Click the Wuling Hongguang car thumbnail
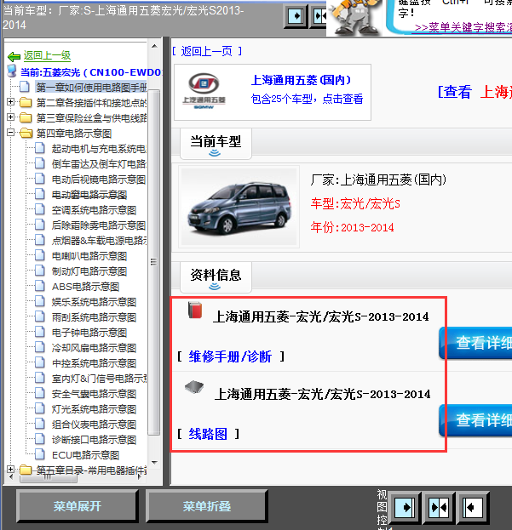 point(239,207)
